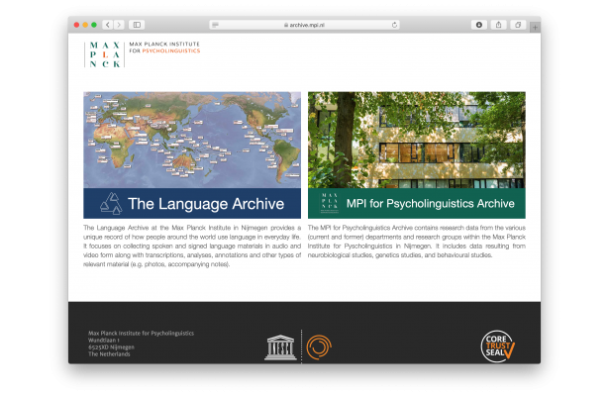
Task: Click footer text Max Planck Institute for Psycholinguistics
Action: coord(141,333)
